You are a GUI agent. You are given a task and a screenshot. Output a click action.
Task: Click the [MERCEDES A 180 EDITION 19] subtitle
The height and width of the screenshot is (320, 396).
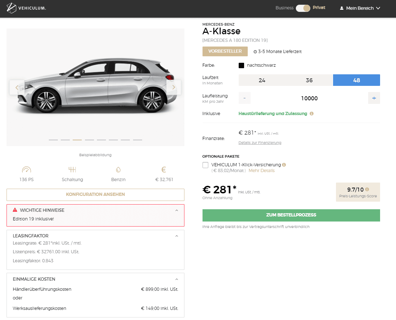point(235,40)
